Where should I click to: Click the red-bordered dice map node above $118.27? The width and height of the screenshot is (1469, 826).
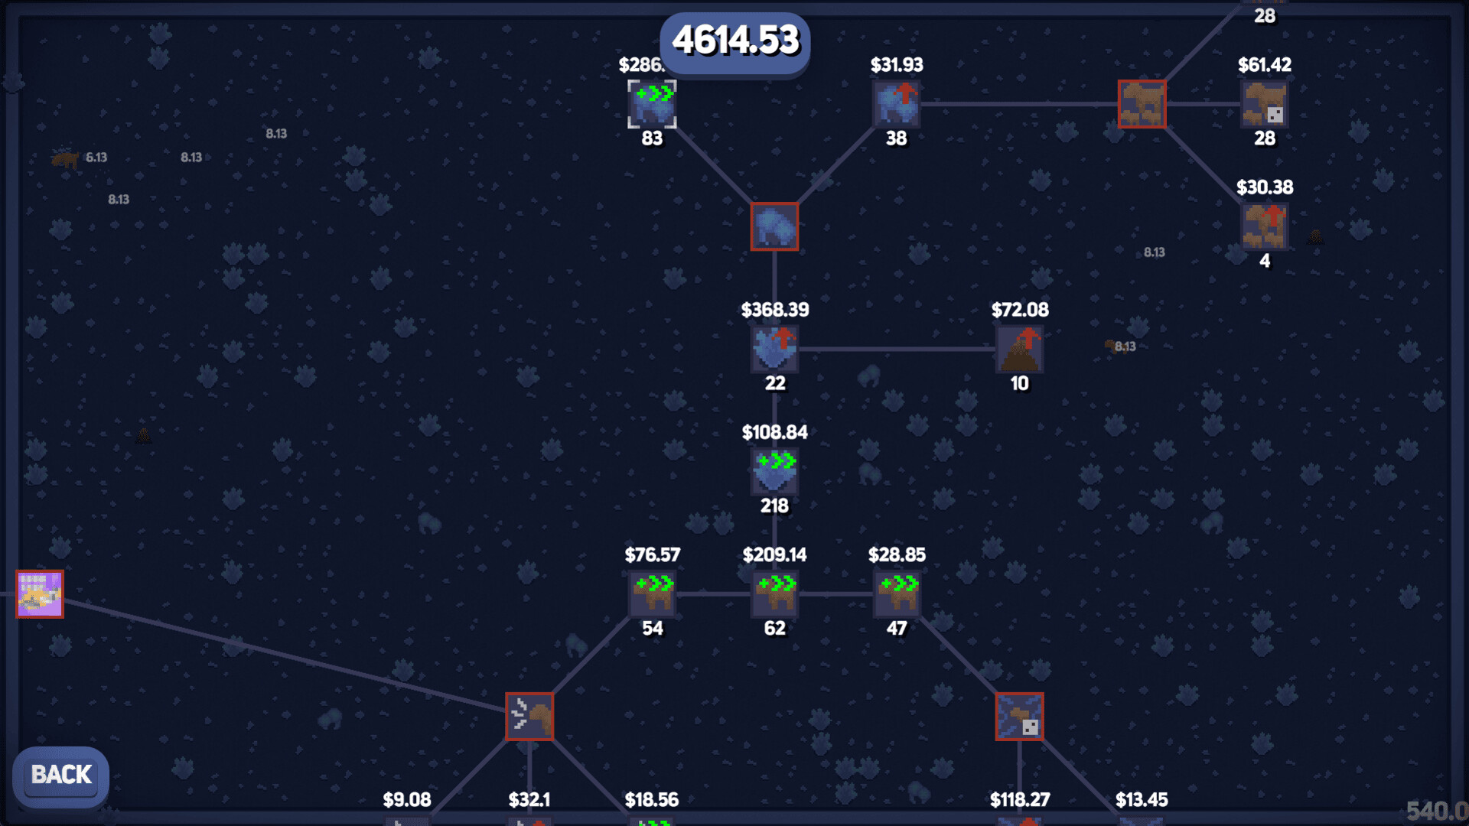click(x=1019, y=717)
